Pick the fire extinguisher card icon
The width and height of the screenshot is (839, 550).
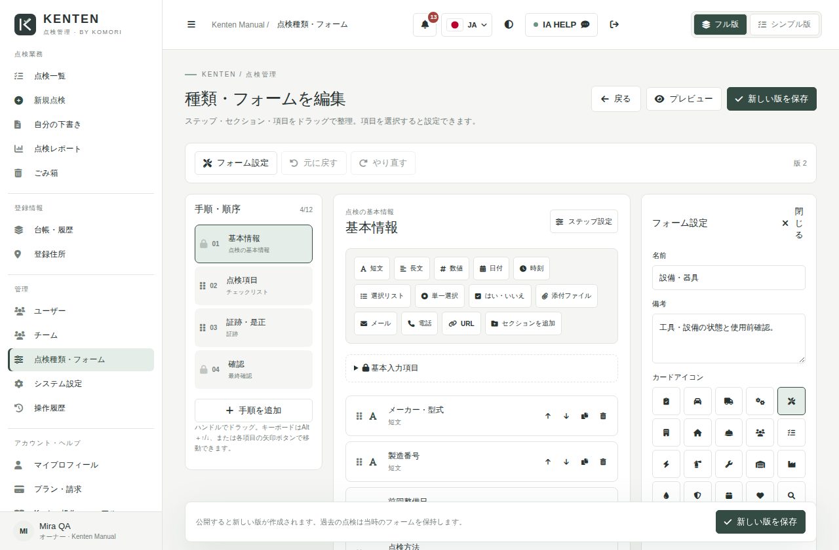(697, 464)
